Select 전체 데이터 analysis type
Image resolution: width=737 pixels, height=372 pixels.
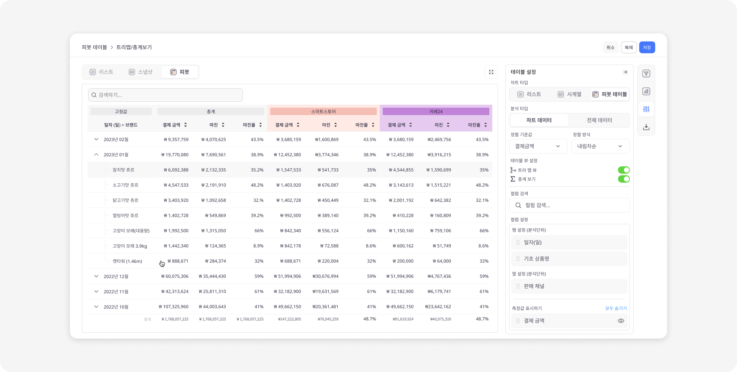(599, 120)
